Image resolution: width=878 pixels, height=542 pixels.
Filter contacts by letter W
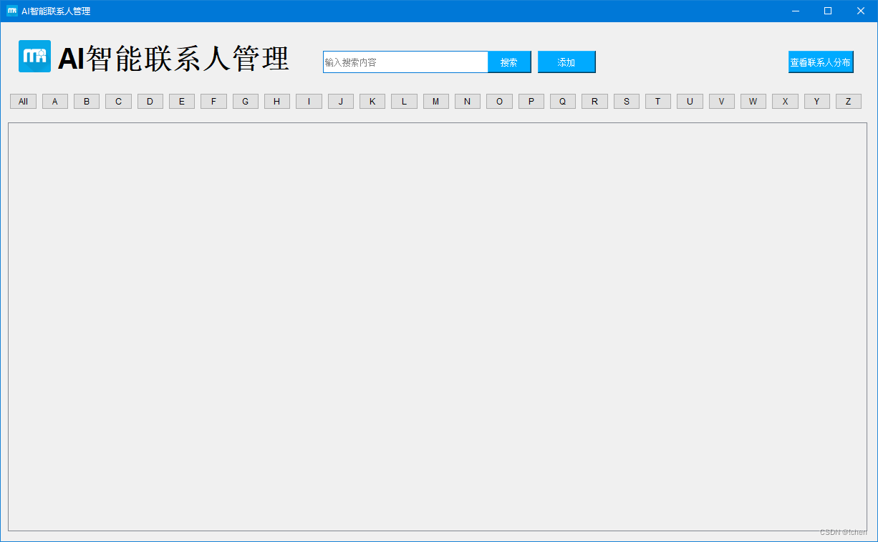tap(753, 102)
